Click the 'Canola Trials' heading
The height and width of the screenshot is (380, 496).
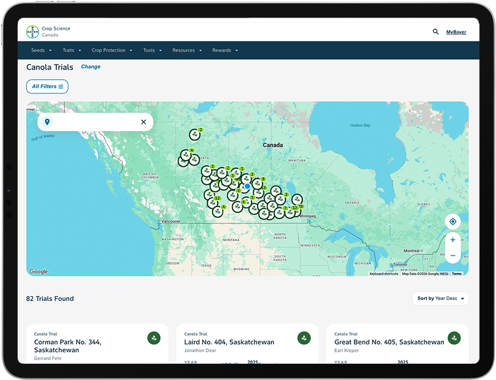click(x=50, y=67)
